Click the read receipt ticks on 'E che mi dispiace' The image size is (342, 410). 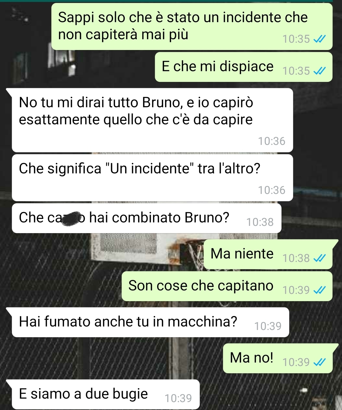pos(319,71)
